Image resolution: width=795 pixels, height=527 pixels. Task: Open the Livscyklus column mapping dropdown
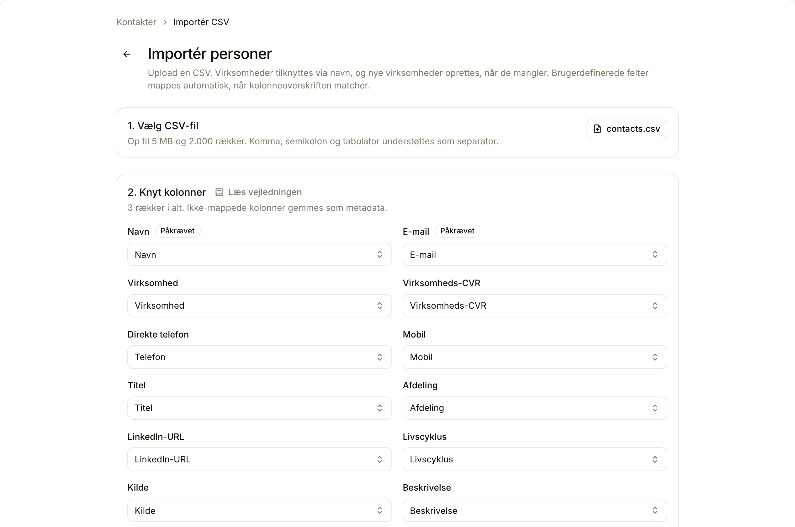tap(535, 459)
